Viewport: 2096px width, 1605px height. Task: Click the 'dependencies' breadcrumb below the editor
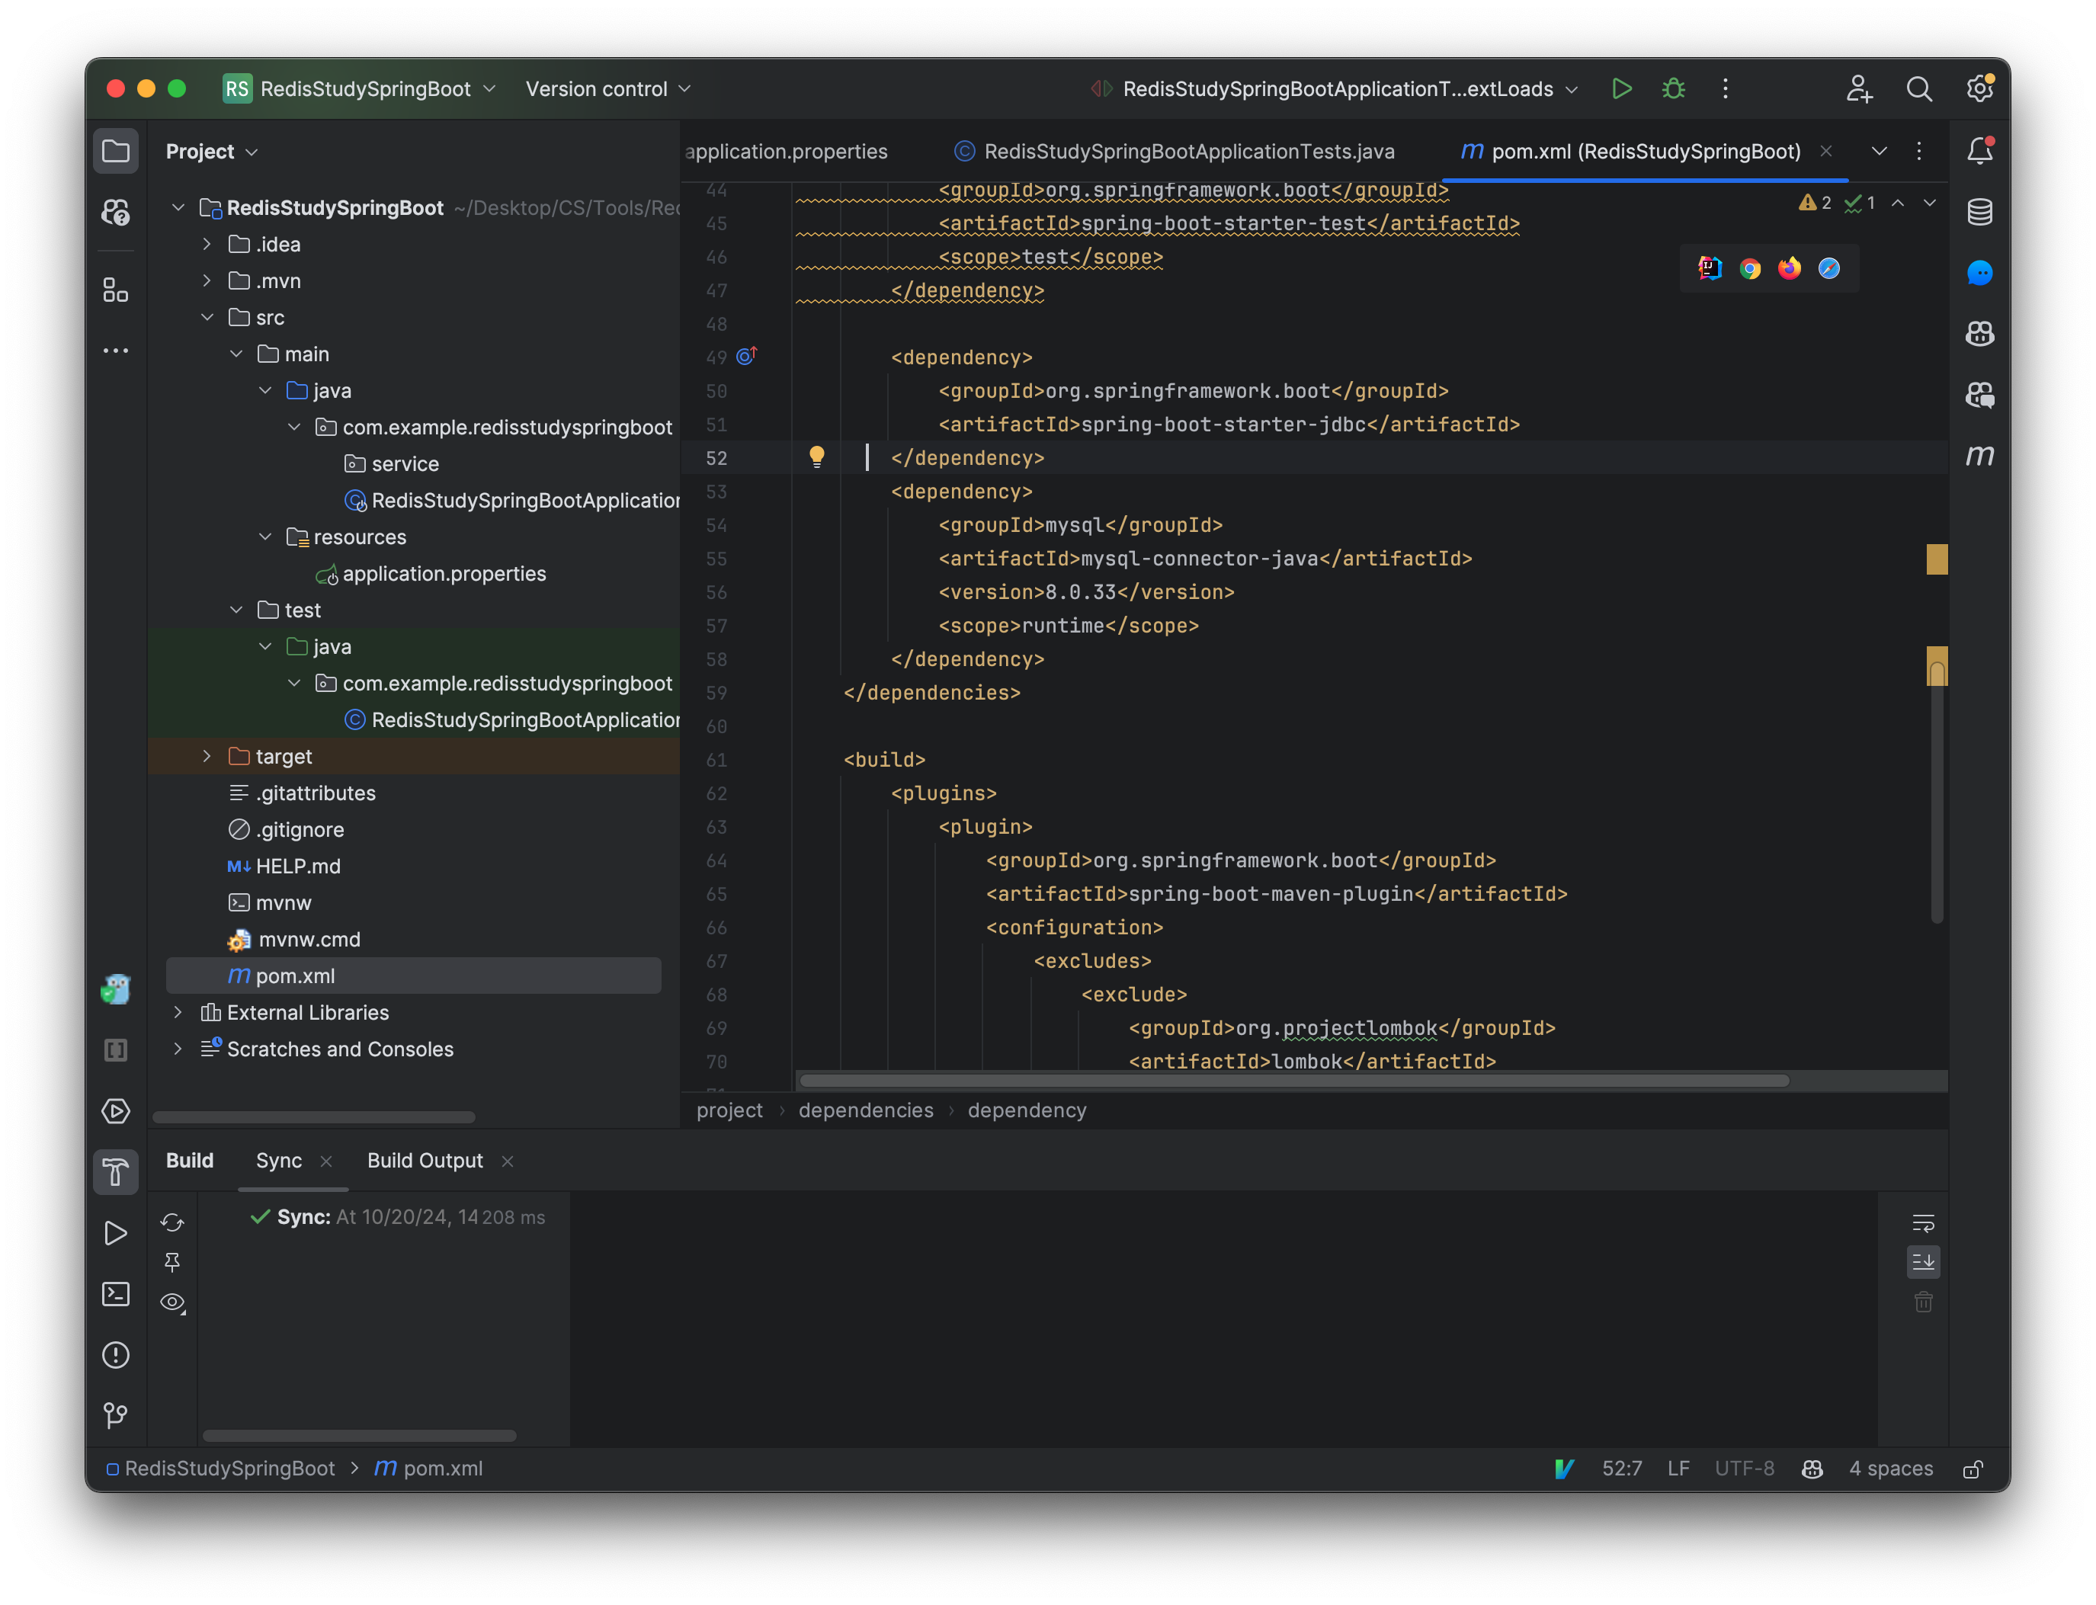click(x=866, y=1110)
